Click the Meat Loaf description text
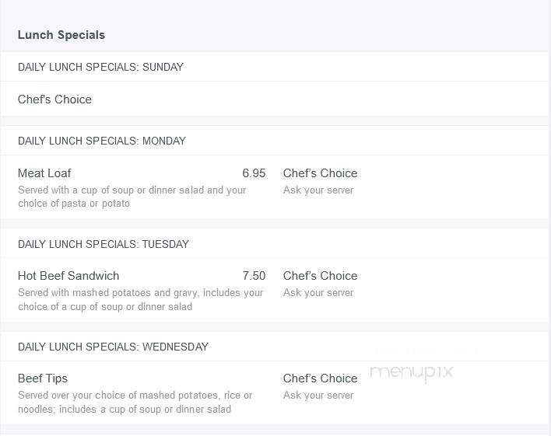 click(x=132, y=197)
